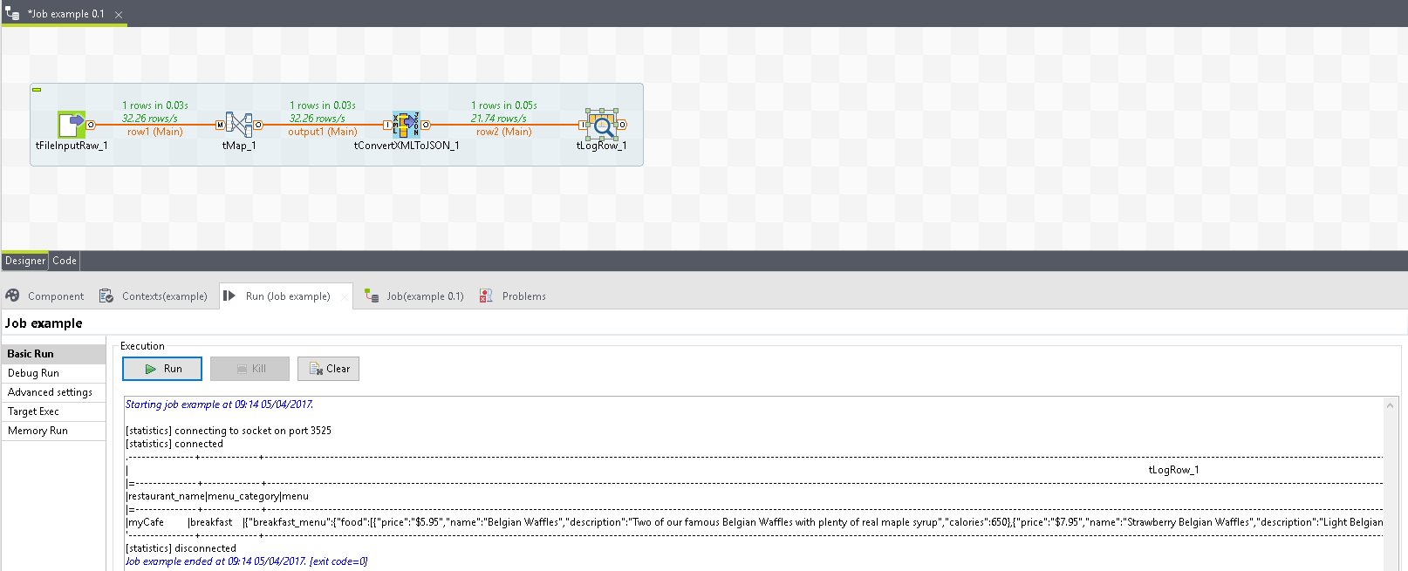The width and height of the screenshot is (1408, 571).
Task: Choose Target Exec in the run list
Action: pos(34,411)
